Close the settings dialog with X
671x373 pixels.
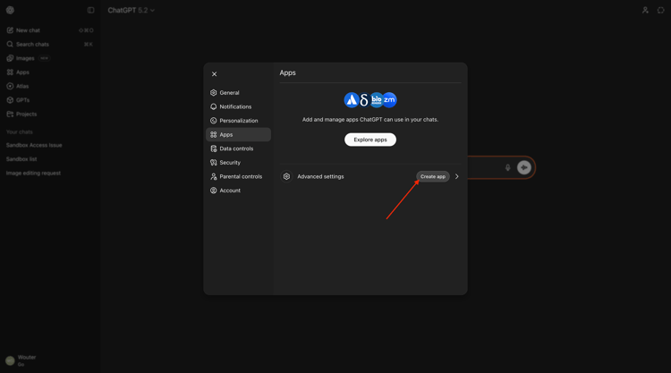click(x=214, y=74)
